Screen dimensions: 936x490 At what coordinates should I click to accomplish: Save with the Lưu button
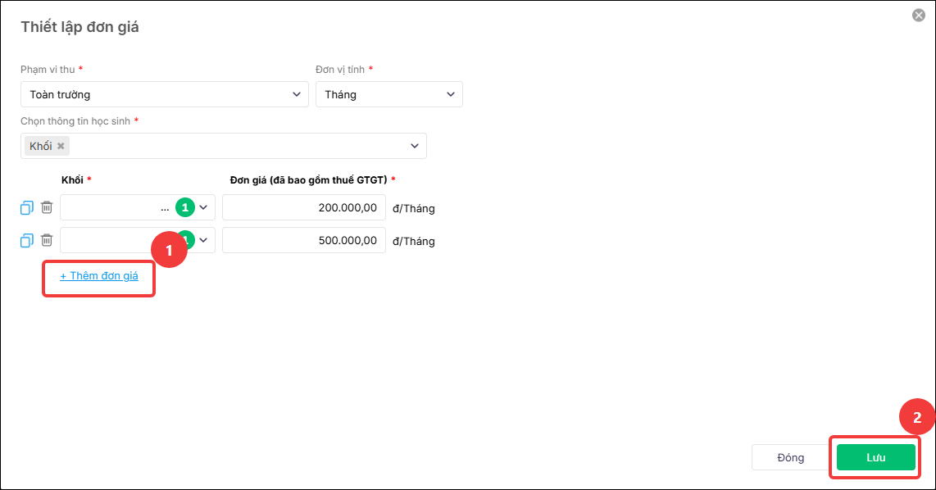(875, 458)
